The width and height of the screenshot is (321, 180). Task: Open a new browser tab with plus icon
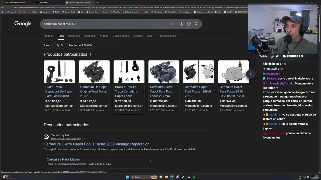pos(97,2)
